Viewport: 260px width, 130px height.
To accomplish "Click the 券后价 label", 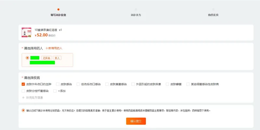I will click(x=52, y=36).
